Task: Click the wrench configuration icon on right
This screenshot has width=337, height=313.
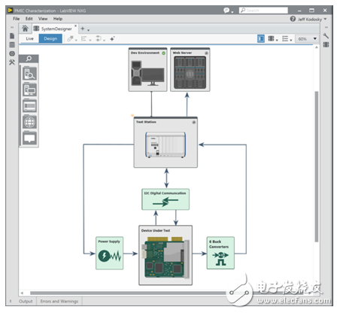Action: (x=326, y=36)
